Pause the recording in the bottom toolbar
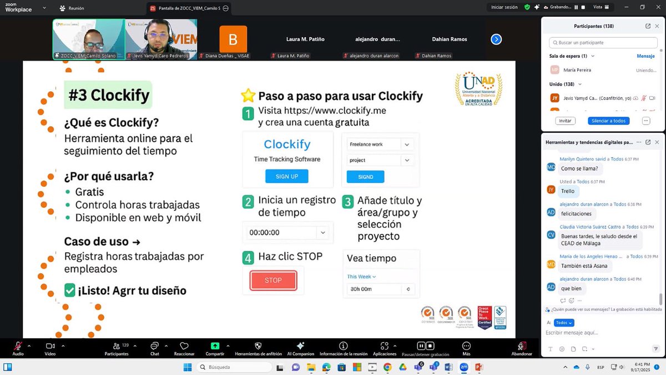The height and width of the screenshot is (375, 666). 421,346
